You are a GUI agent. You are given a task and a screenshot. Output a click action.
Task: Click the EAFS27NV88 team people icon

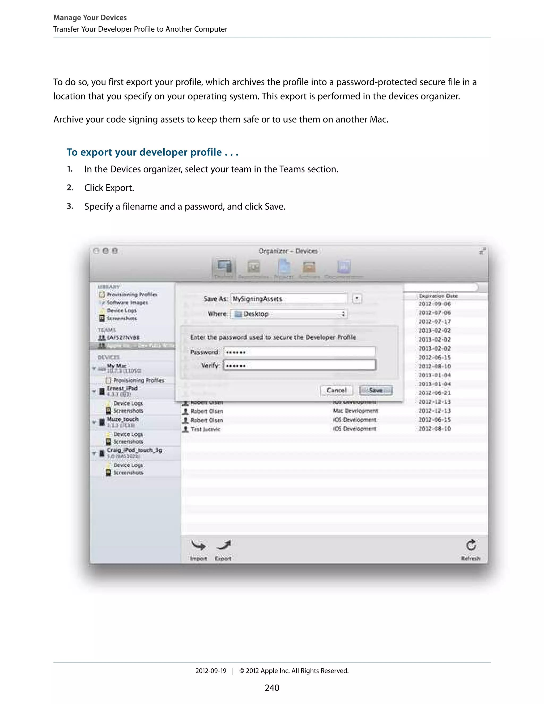(101, 337)
